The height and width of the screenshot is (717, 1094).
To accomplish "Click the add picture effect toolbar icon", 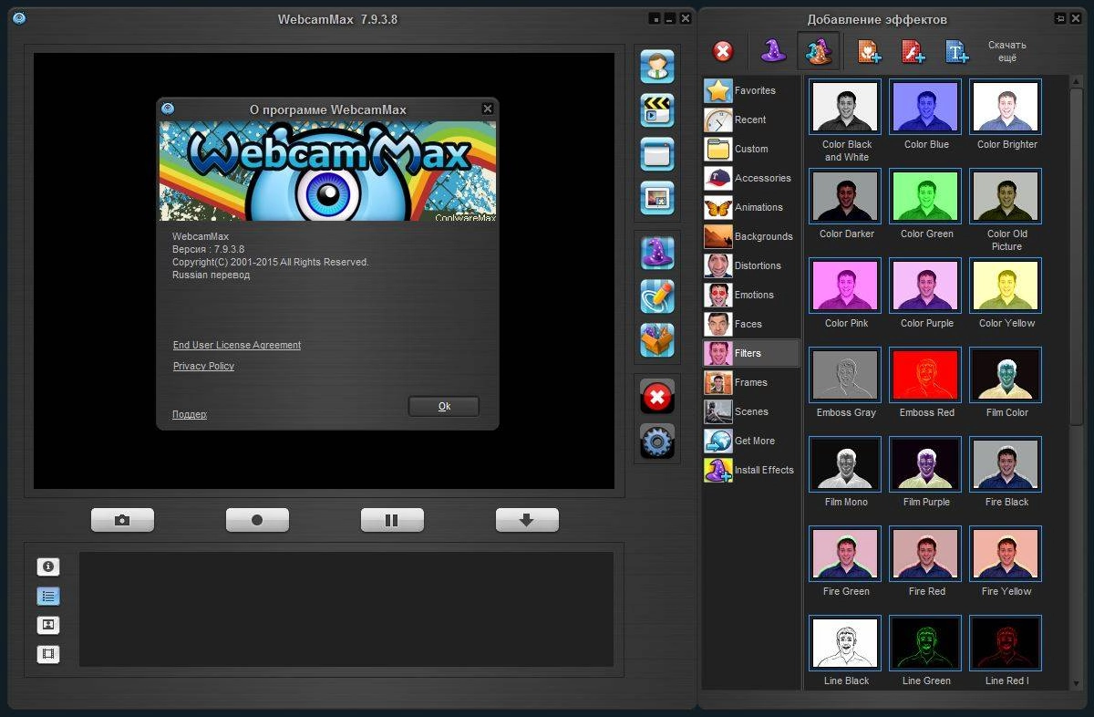I will point(869,52).
